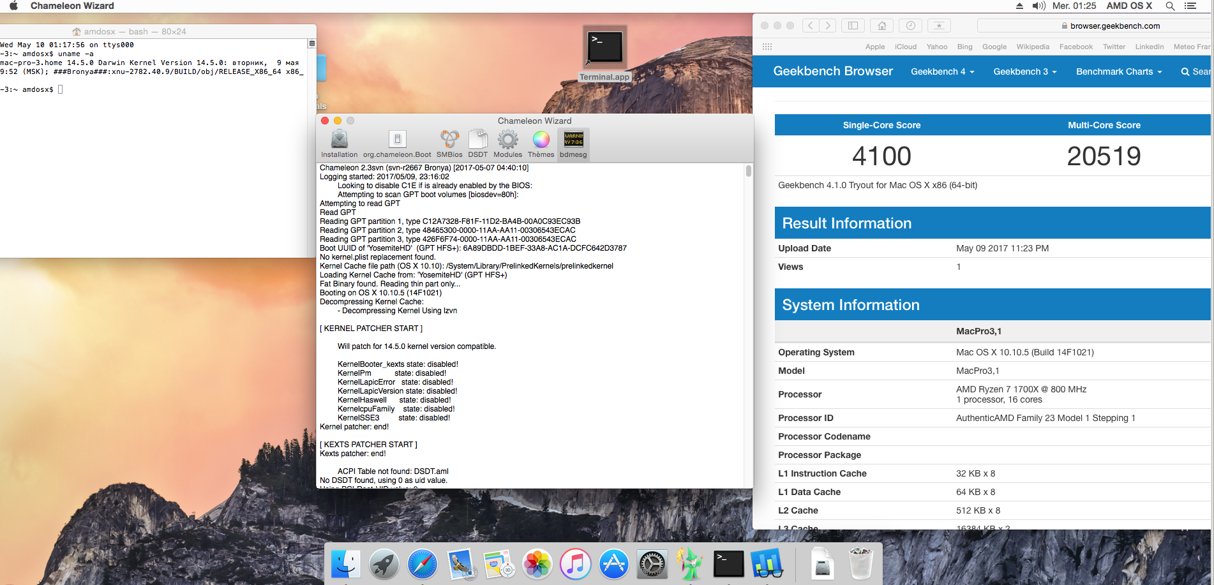Click the Geekbench icon in the Dock
The image size is (1214, 585).
(767, 564)
